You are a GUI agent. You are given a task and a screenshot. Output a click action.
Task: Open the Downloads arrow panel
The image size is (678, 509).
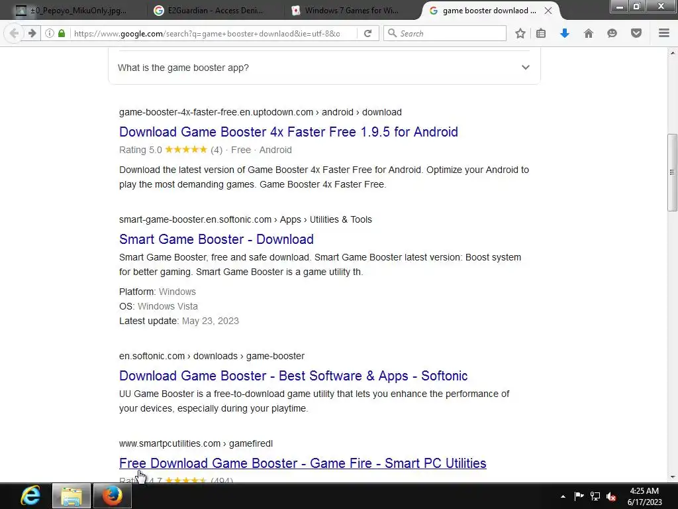click(x=565, y=33)
